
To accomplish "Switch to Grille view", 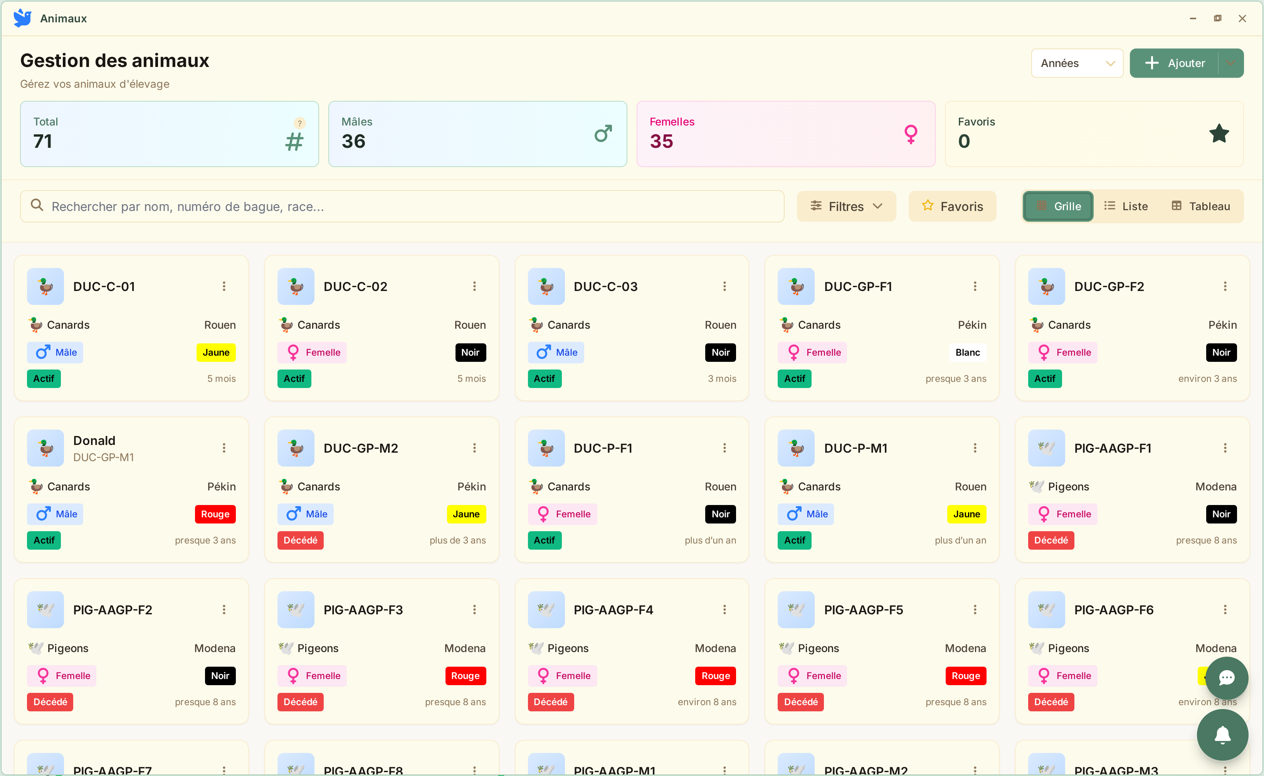I will 1058,206.
